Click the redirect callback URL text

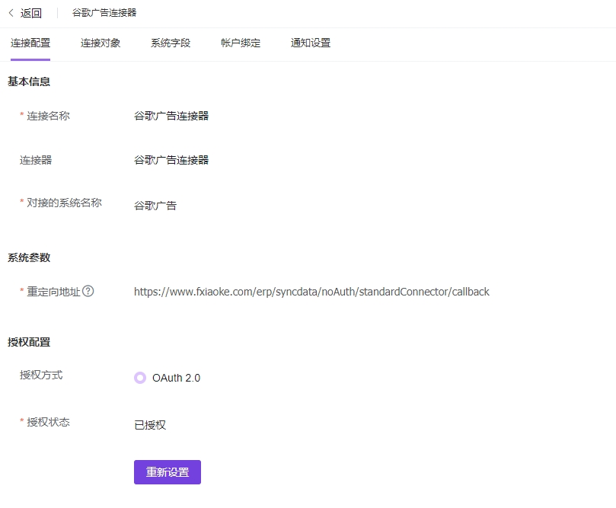310,291
